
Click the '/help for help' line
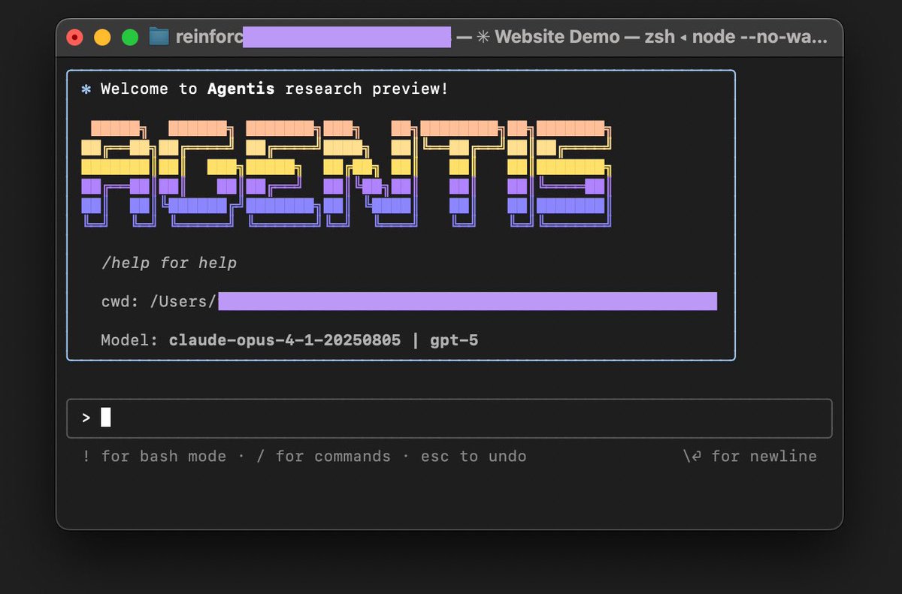tap(169, 263)
